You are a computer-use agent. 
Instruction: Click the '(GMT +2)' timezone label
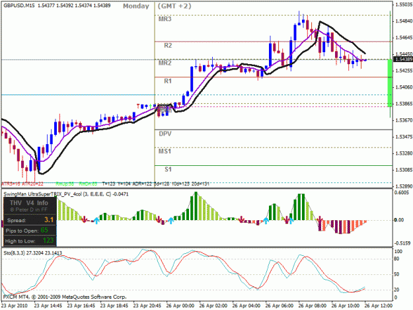[174, 6]
